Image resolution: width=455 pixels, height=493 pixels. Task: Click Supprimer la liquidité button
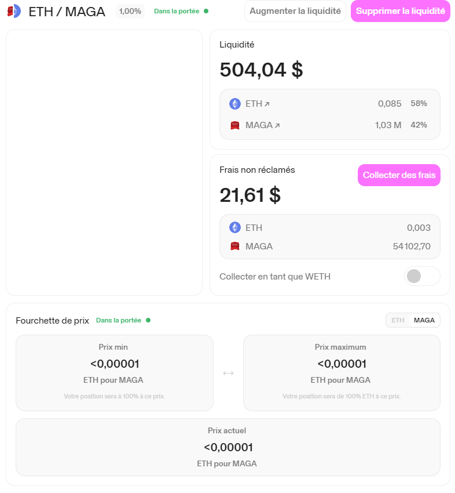[400, 11]
